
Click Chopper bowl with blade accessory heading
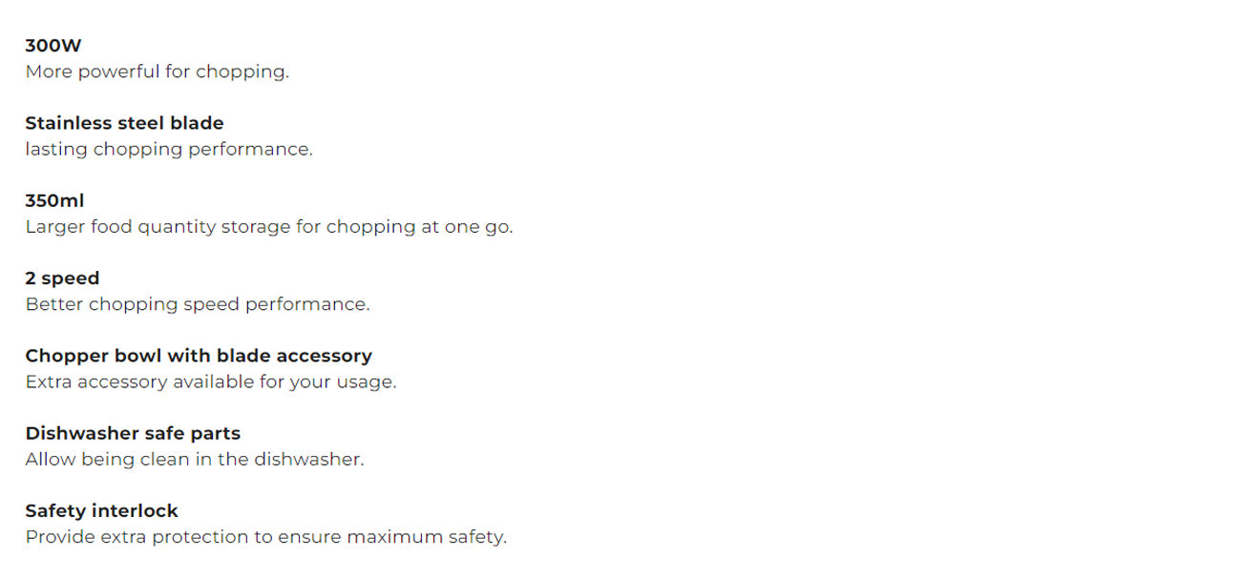199,356
